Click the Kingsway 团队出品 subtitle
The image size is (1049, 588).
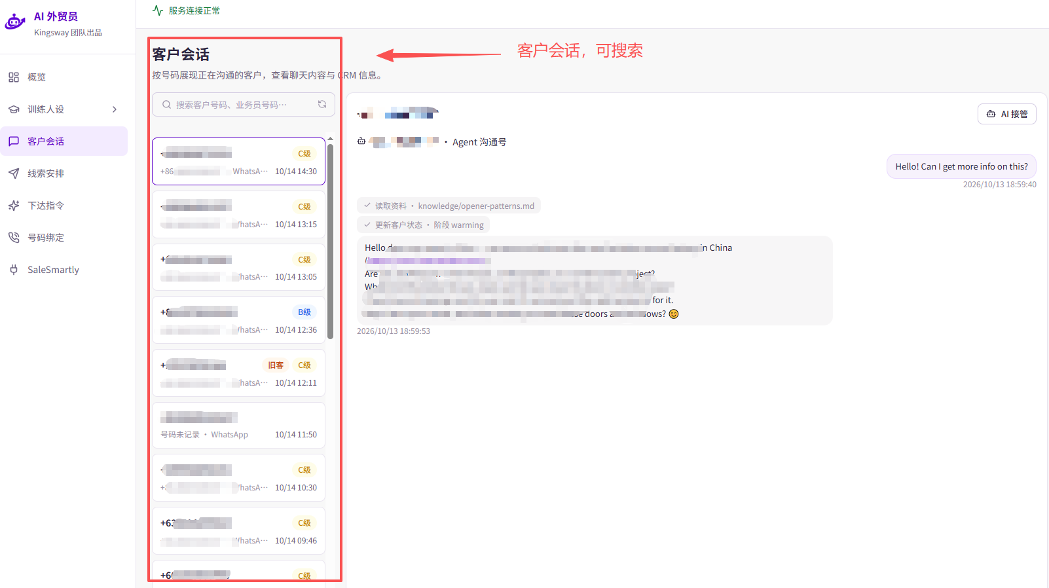click(x=68, y=33)
